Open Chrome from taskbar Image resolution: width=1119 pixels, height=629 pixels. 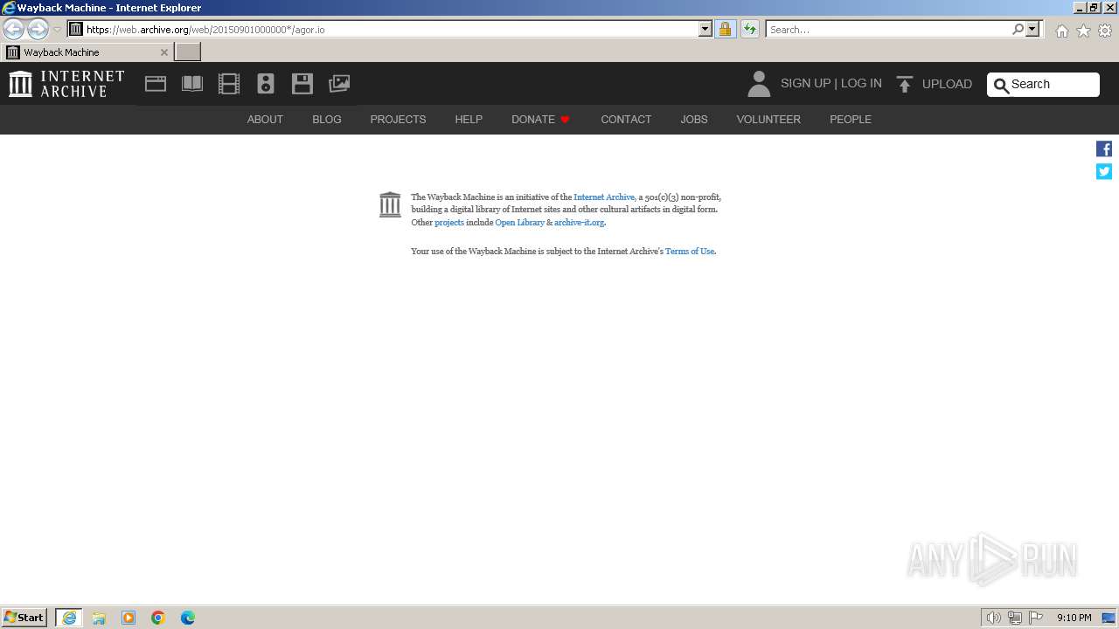(158, 618)
